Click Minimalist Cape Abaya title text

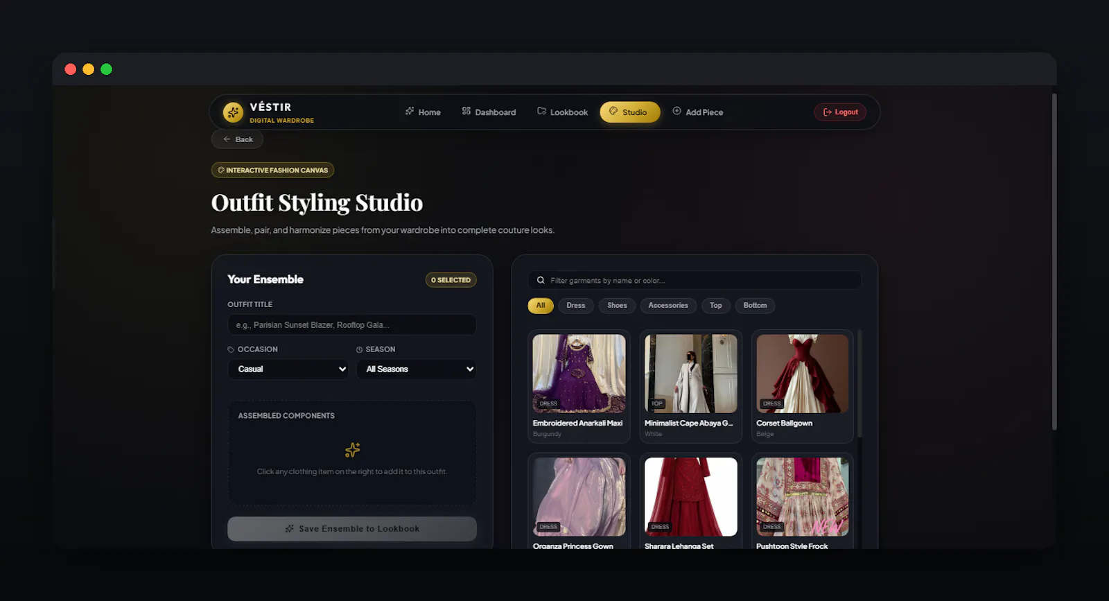[688, 424]
